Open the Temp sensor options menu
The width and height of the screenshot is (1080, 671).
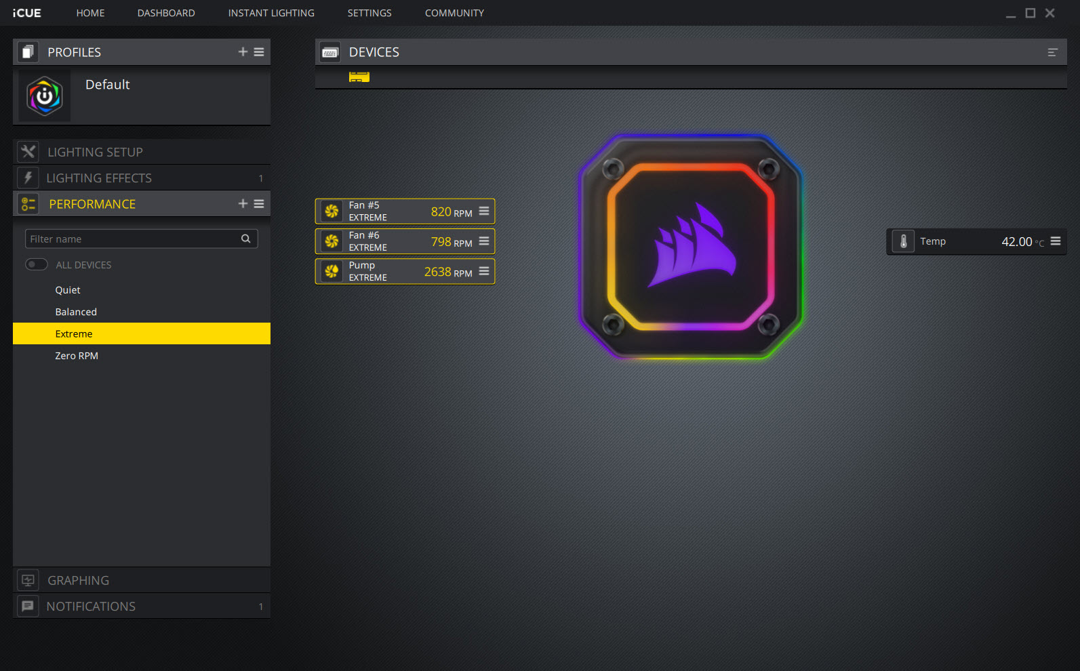[x=1056, y=241]
